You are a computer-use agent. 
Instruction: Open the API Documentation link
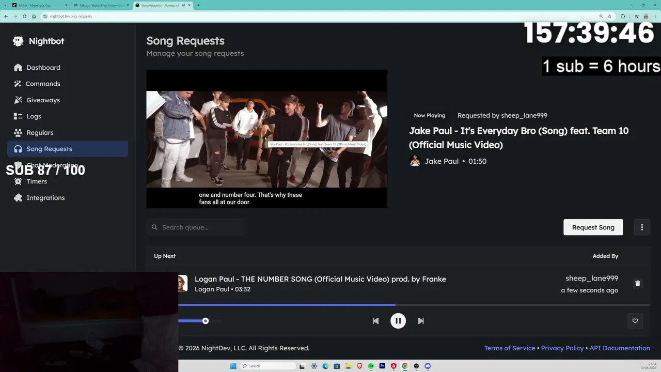[x=620, y=348]
